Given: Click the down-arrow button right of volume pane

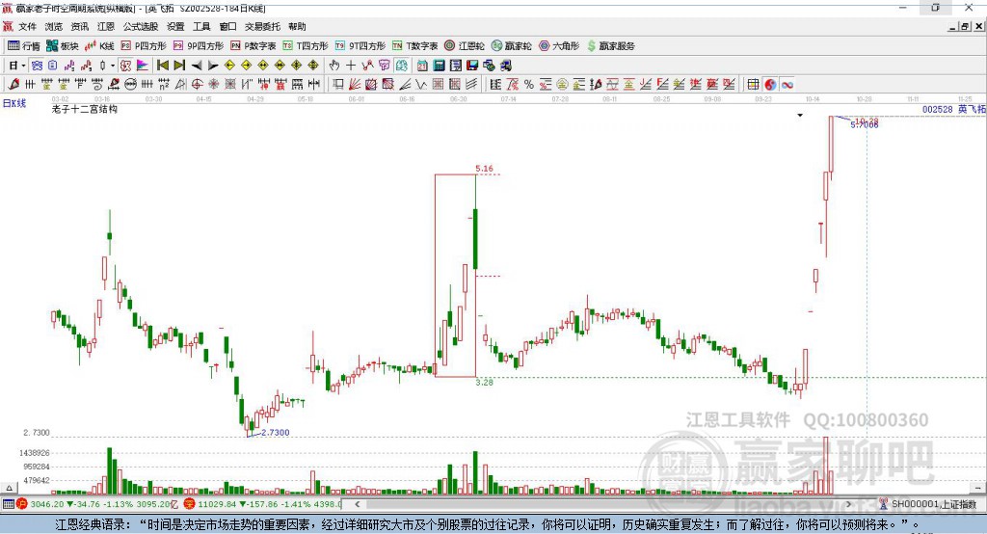Looking at the screenshot, I should pos(978,488).
